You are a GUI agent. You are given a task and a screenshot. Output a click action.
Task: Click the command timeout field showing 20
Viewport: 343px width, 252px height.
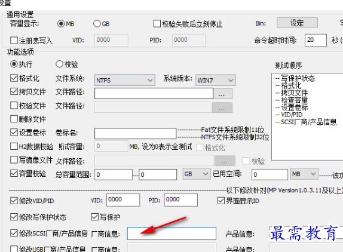click(316, 40)
